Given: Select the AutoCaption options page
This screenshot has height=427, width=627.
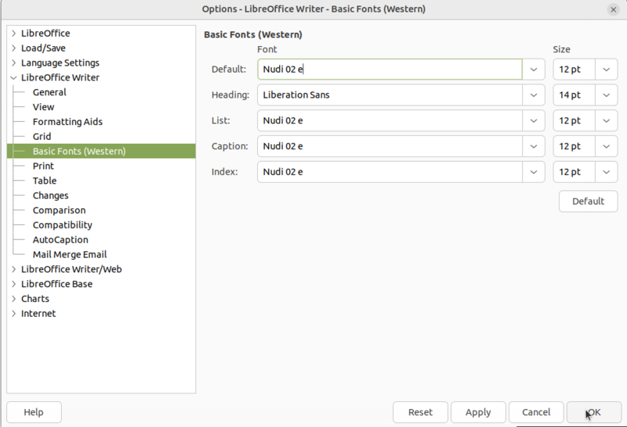Looking at the screenshot, I should point(60,240).
